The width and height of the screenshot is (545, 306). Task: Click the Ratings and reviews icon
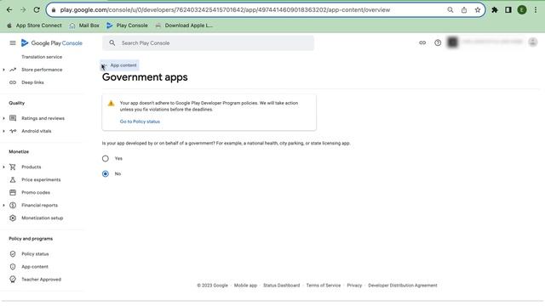[13, 118]
